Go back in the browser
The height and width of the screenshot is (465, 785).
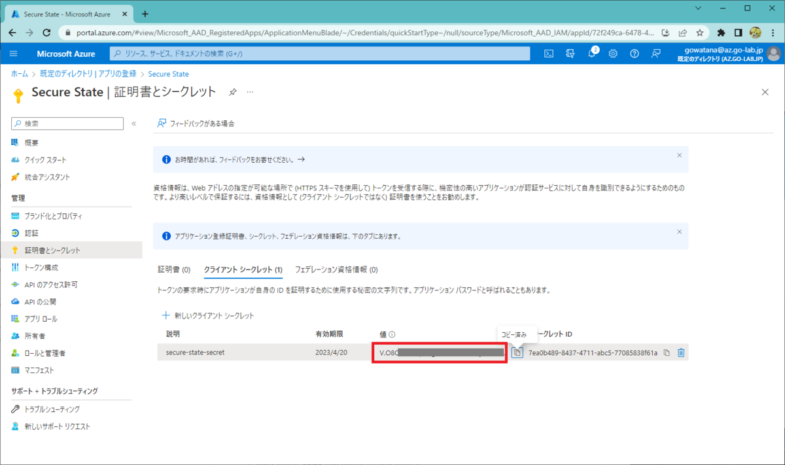[13, 32]
